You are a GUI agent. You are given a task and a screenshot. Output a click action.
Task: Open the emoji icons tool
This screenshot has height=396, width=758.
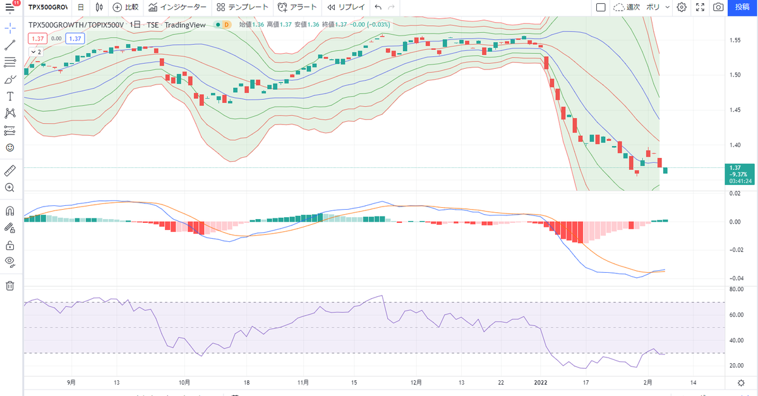click(x=9, y=147)
